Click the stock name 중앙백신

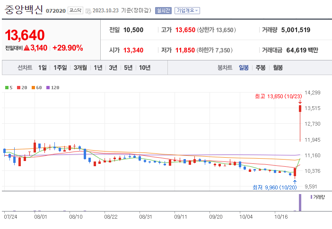tap(24, 10)
